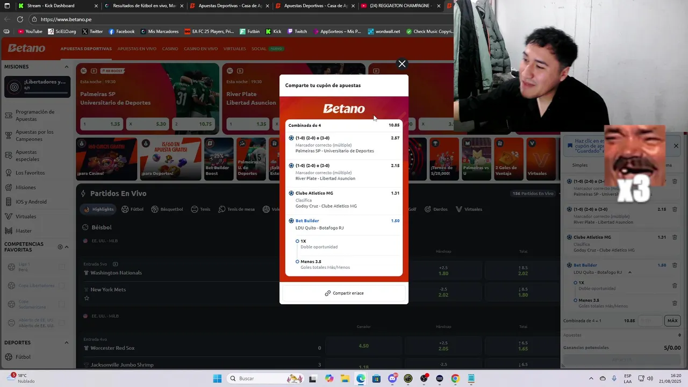688x387 pixels.
Task: Click the MÁX stake button
Action: (x=672, y=320)
